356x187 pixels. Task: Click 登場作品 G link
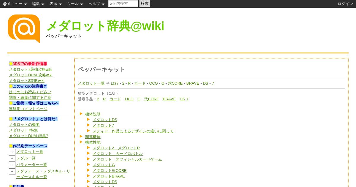pyautogui.click(x=139, y=99)
